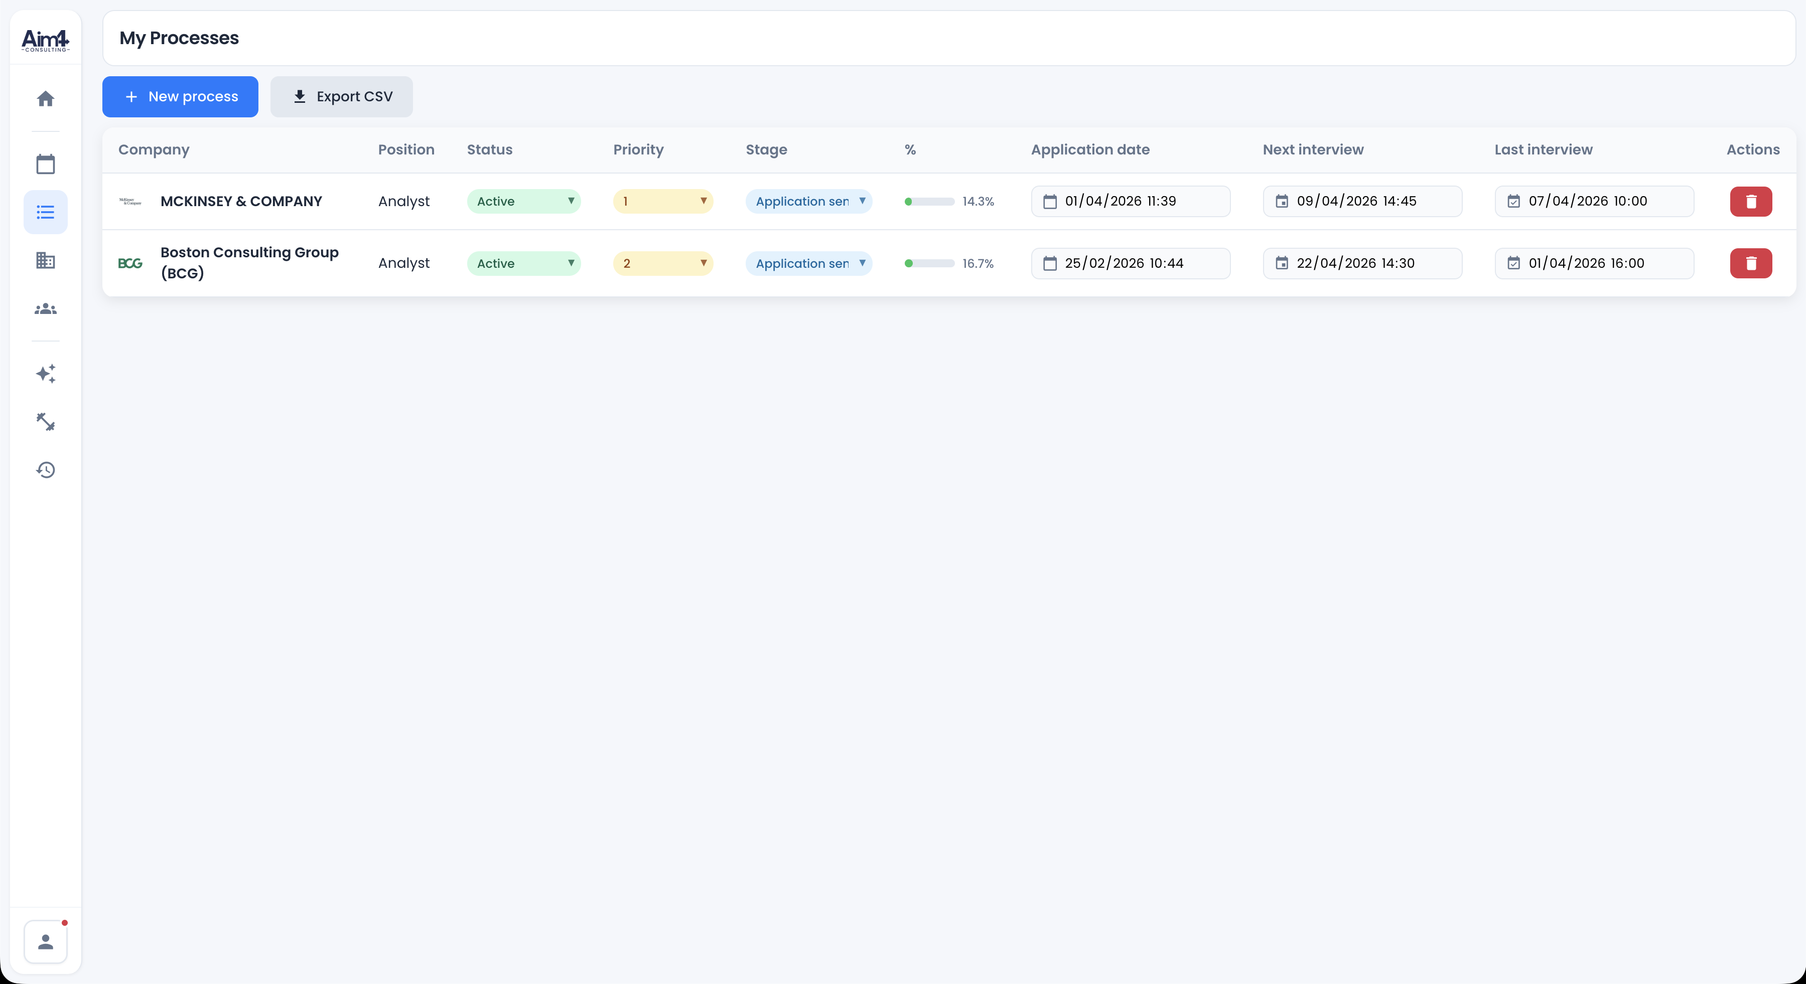Open the calendar icon in sidebar
Viewport: 1806px width, 984px height.
(x=46, y=164)
